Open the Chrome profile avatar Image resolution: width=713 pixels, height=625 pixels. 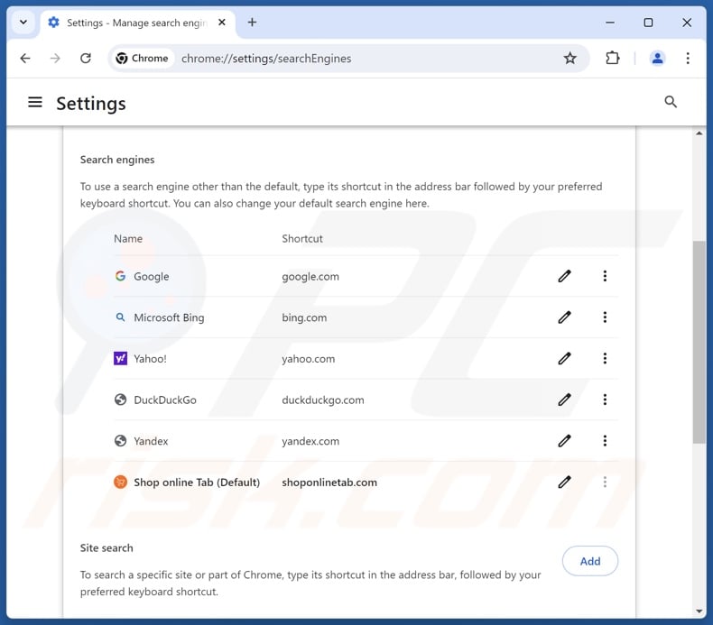tap(657, 59)
